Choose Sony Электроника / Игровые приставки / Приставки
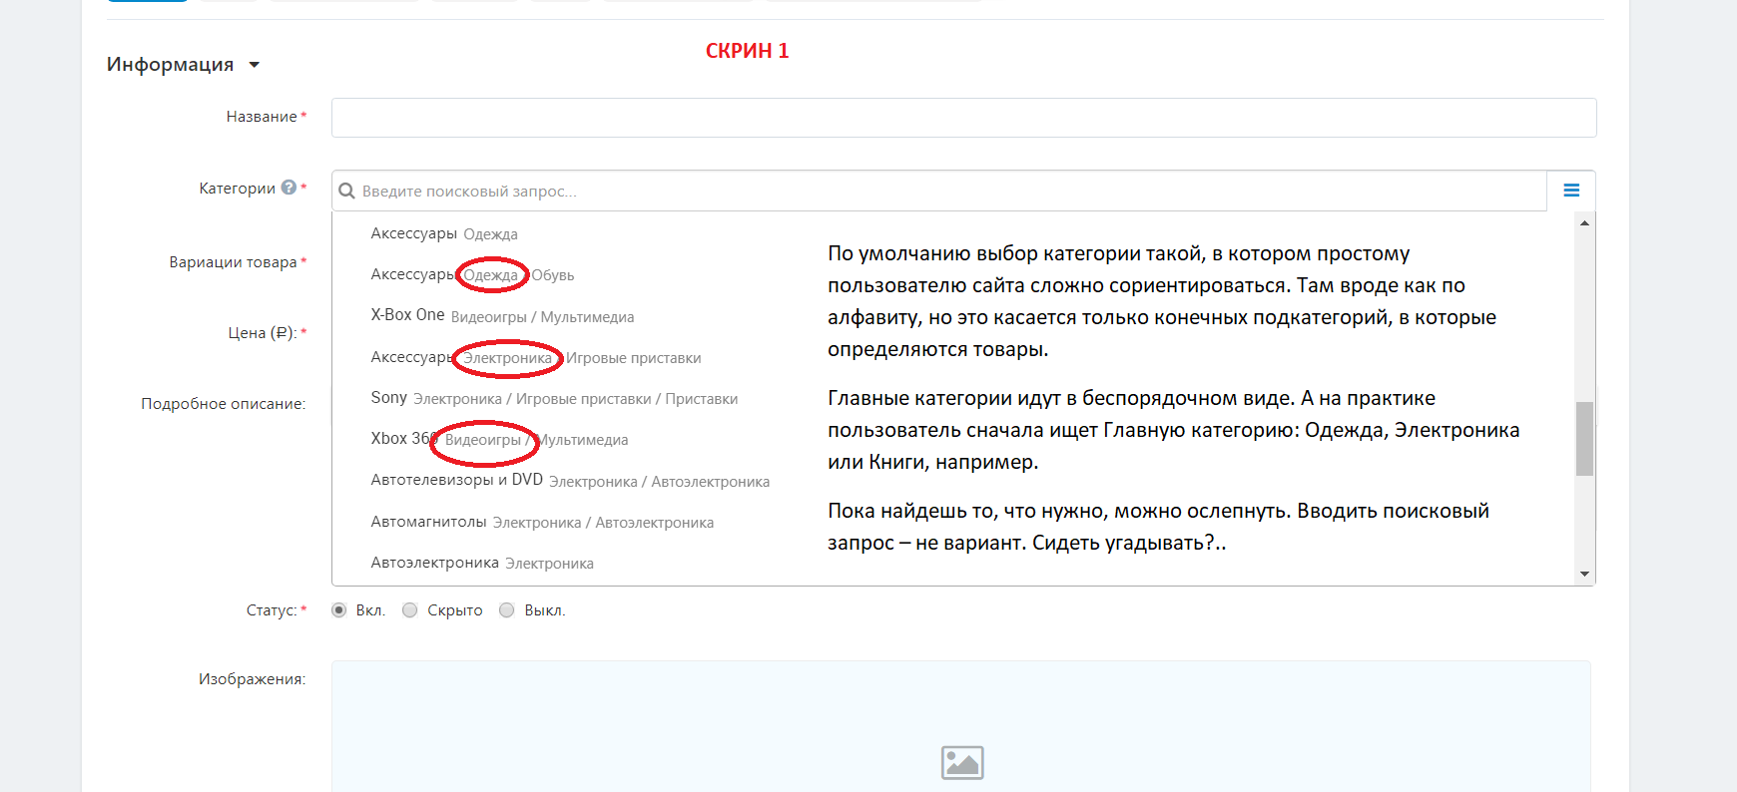Screen dimensions: 1737x792 tap(554, 398)
